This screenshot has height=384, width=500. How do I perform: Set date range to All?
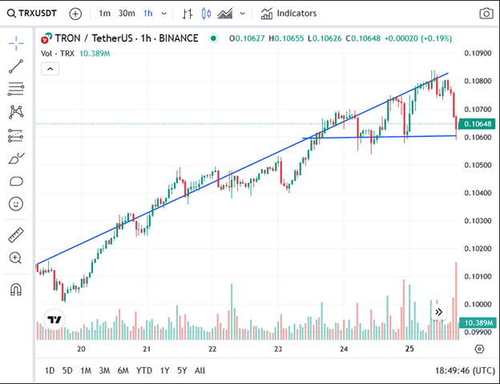[x=200, y=370]
